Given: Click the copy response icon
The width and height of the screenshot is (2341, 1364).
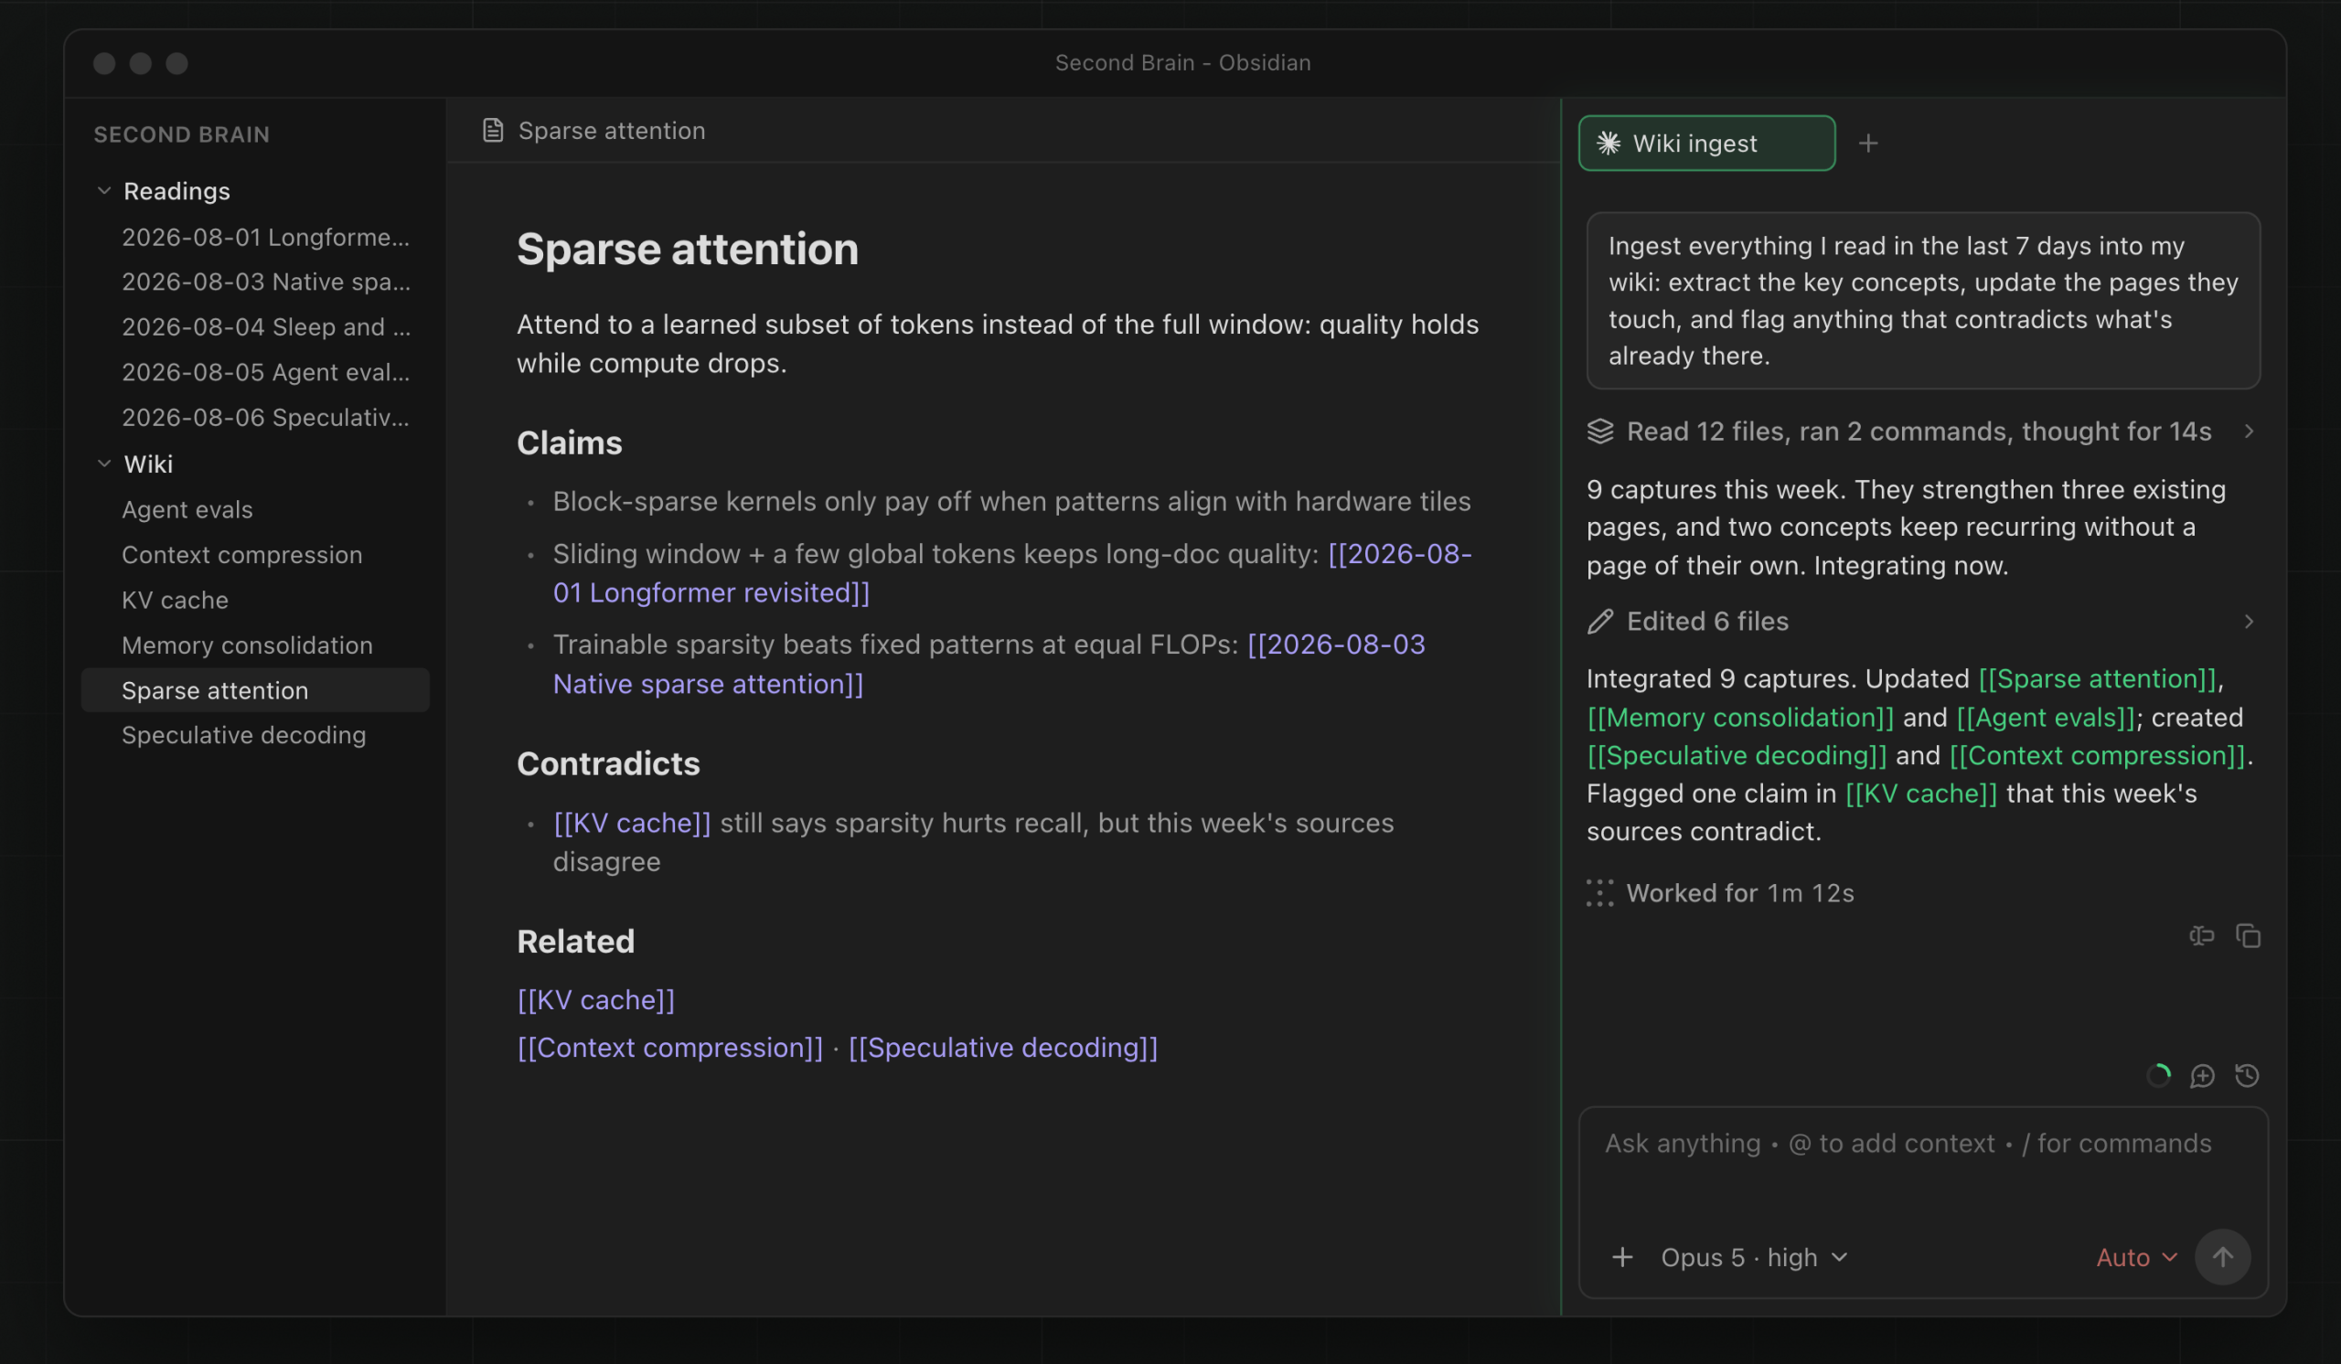Looking at the screenshot, I should tap(2248, 936).
